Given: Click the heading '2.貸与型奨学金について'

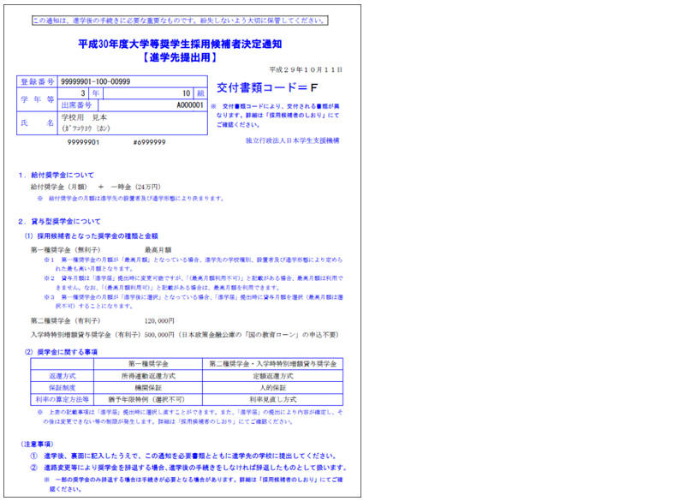Looking at the screenshot, I should click(x=59, y=222).
